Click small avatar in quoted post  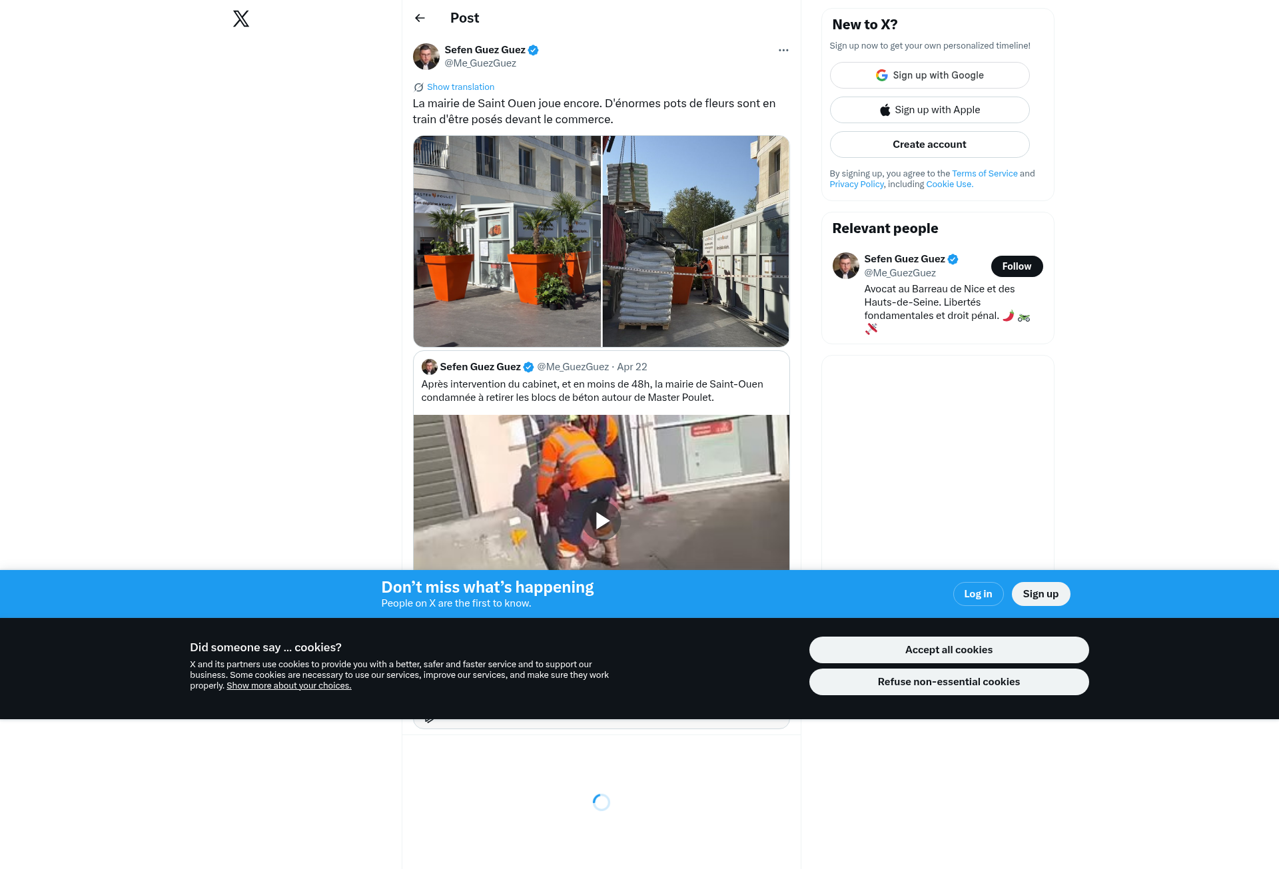(429, 367)
